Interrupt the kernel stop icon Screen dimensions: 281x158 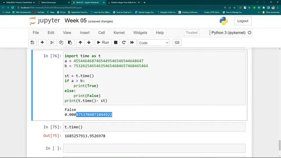115,43
